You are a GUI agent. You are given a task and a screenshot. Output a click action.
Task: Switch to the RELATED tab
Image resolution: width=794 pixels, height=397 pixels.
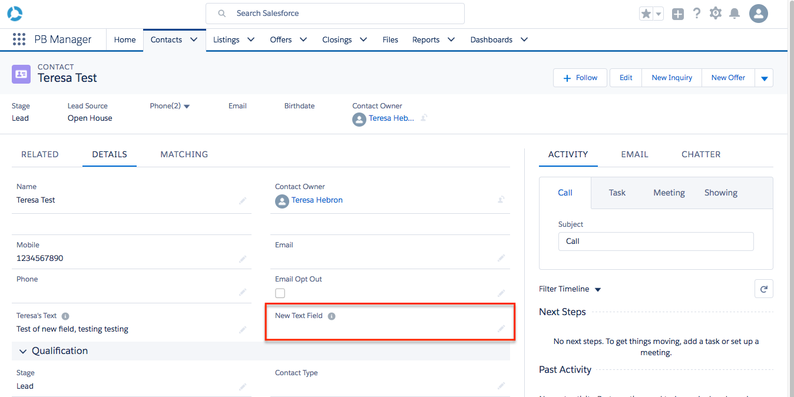tap(40, 154)
